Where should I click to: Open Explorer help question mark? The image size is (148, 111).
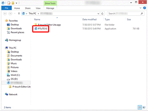coord(145,8)
